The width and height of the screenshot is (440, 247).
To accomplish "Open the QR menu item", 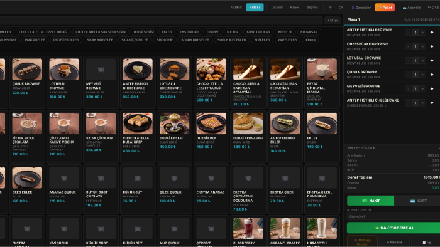I will tap(341, 8).
